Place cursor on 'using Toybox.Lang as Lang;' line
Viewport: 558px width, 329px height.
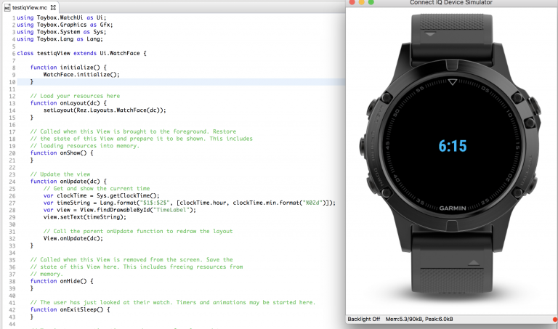click(60, 38)
